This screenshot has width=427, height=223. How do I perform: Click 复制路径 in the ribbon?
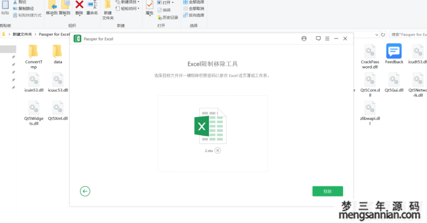pyautogui.click(x=23, y=8)
